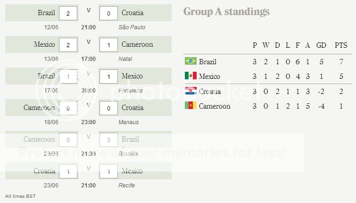Click the Mexico flag in the standings
The image size is (356, 203).
coord(190,76)
